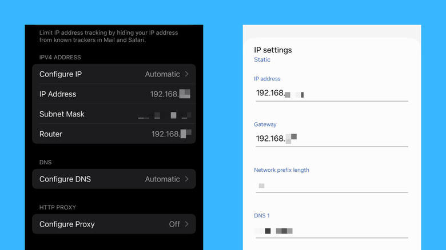Open the Configure IP row
This screenshot has height=250, width=446.
114,74
